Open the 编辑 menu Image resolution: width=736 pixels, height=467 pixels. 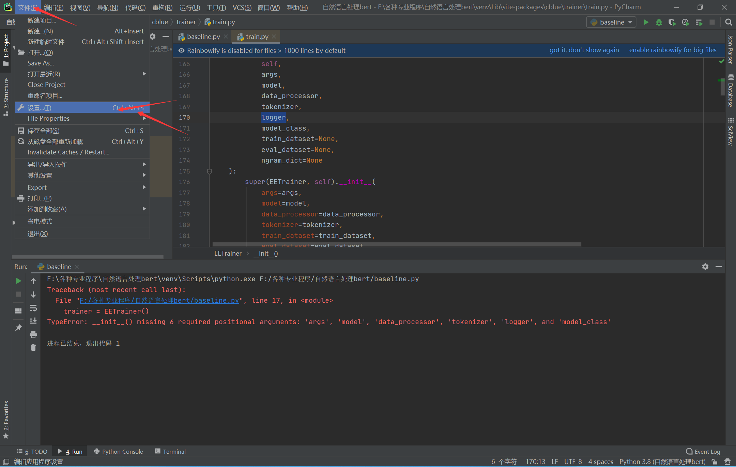pyautogui.click(x=53, y=7)
